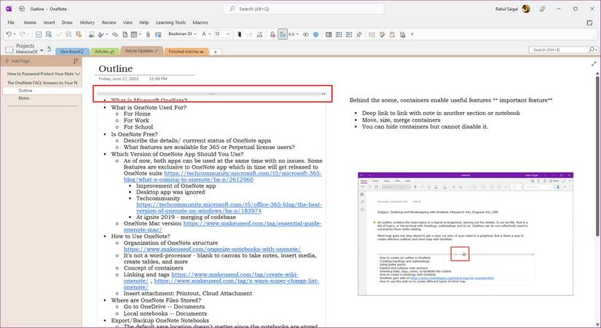
Task: Switch to the Idea Board section
Action: pyautogui.click(x=72, y=52)
